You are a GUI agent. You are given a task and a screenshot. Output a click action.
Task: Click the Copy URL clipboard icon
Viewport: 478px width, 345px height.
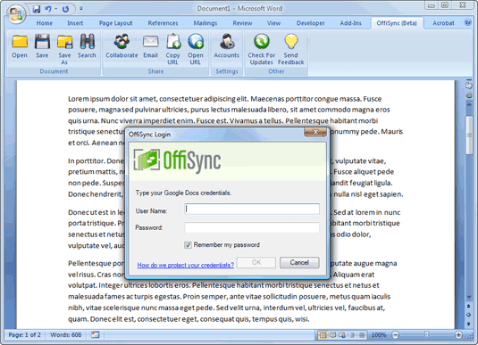click(173, 42)
